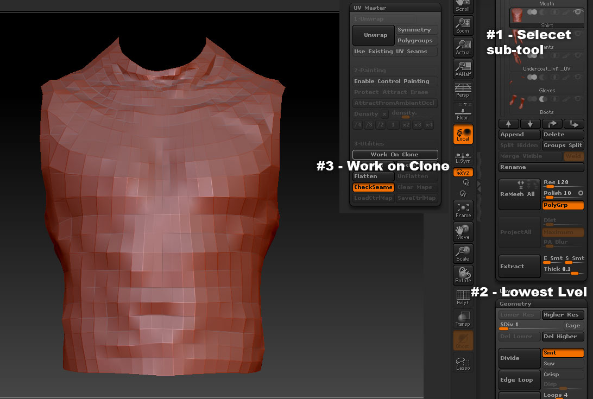Click the Flatten button
The image size is (593, 399).
click(373, 176)
